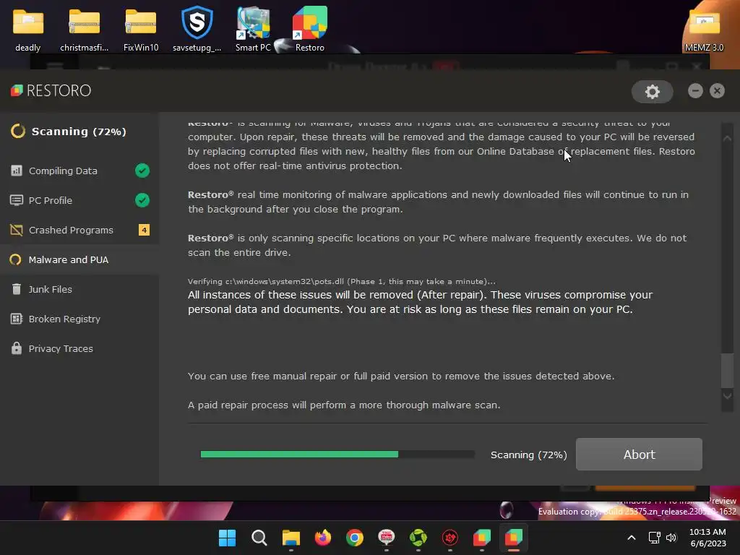Click the Scanning (72%) label beside progress bar

click(x=528, y=455)
